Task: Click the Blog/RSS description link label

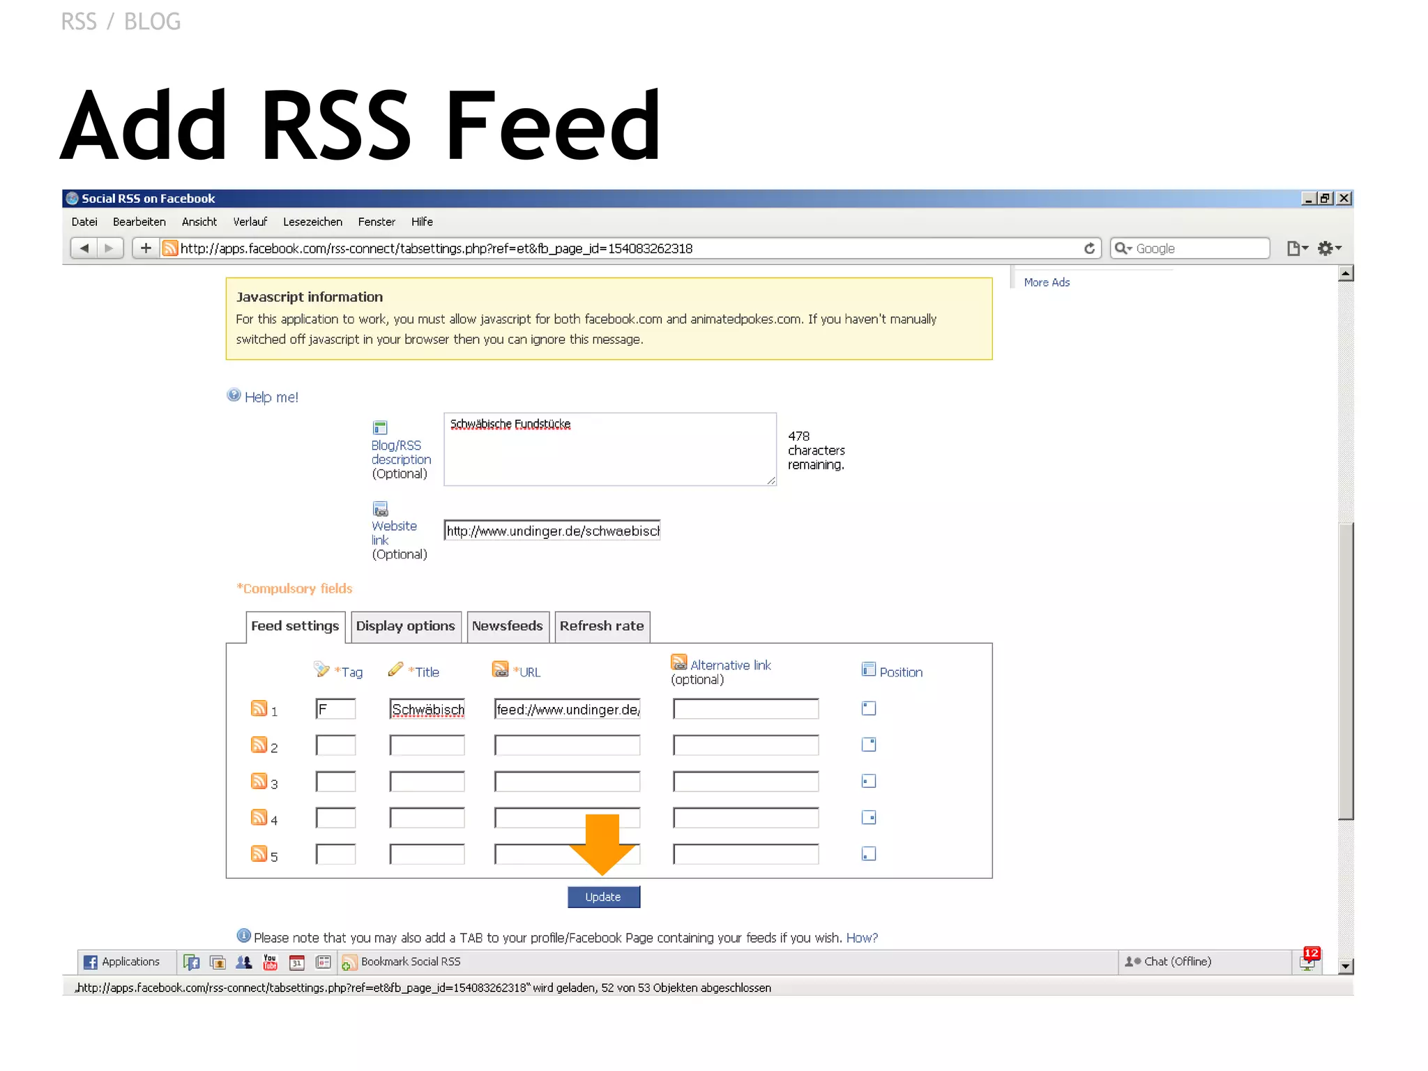Action: point(401,453)
